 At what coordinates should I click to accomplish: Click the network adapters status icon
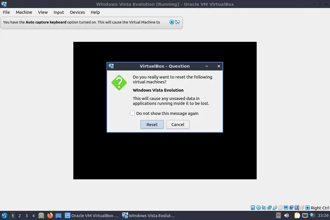(x=269, y=208)
